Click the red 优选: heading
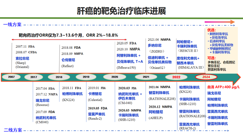Viewport: 243px width, 137px height. [212, 30]
